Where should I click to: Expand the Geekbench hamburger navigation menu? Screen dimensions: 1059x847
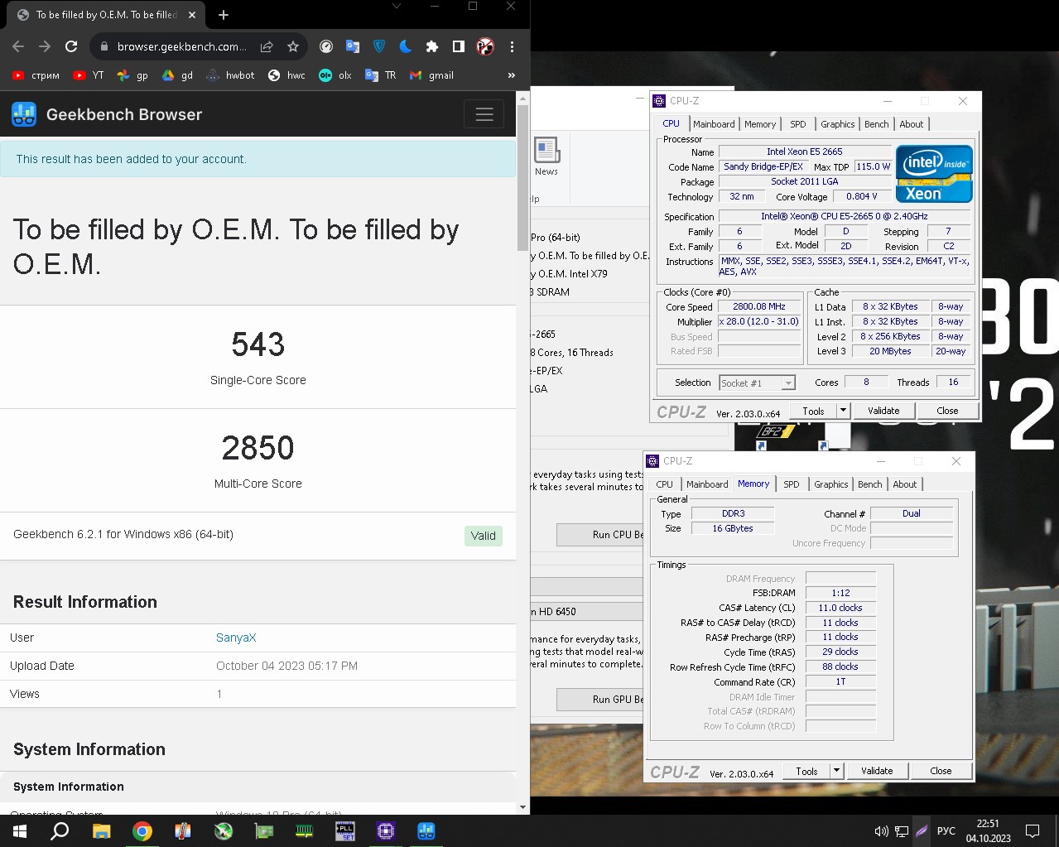coord(484,114)
